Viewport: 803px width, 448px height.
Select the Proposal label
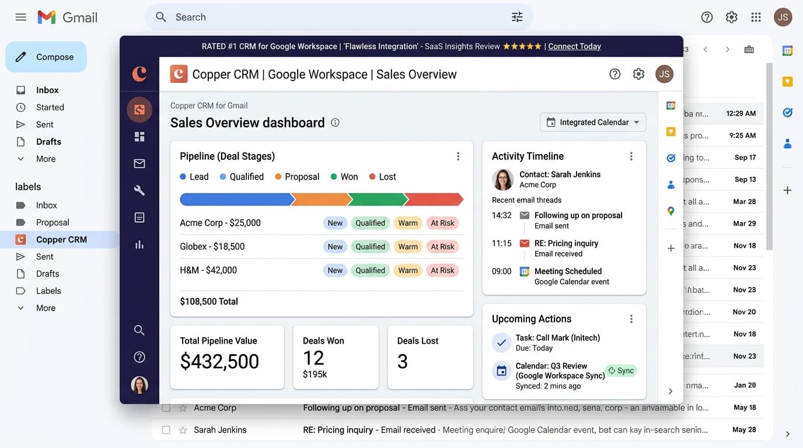53,222
